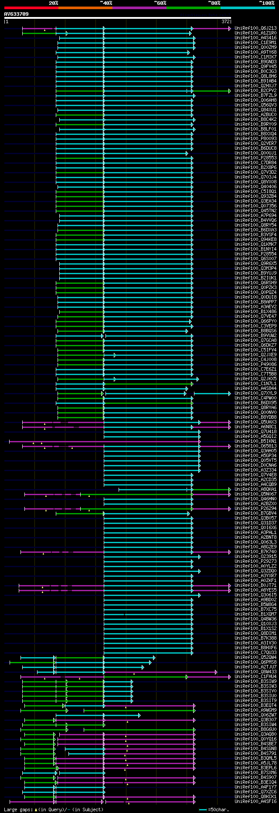279x813 pixels.
Task: Click UniRef100_Q5UAX3 label
Action: [255, 422]
